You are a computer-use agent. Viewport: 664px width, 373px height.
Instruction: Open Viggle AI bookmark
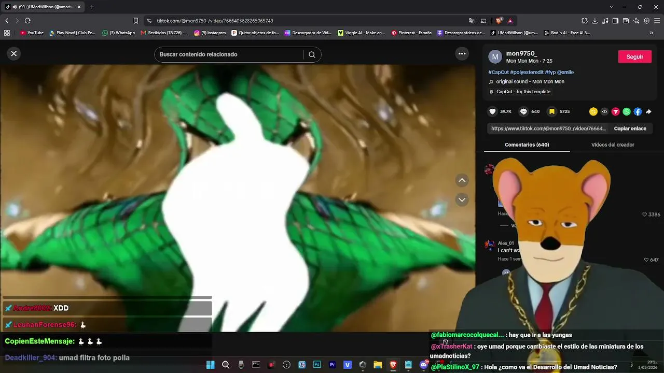coord(361,33)
